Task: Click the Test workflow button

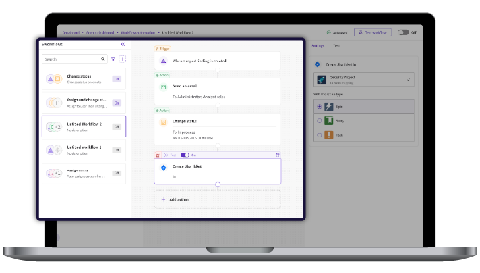Action: coord(373,32)
